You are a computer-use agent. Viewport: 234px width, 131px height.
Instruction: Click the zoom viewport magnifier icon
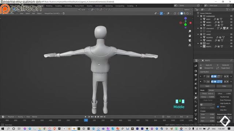(190, 31)
